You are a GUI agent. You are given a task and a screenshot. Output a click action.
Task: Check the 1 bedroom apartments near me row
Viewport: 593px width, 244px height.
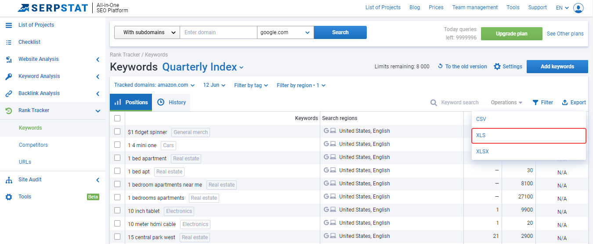coord(117,184)
